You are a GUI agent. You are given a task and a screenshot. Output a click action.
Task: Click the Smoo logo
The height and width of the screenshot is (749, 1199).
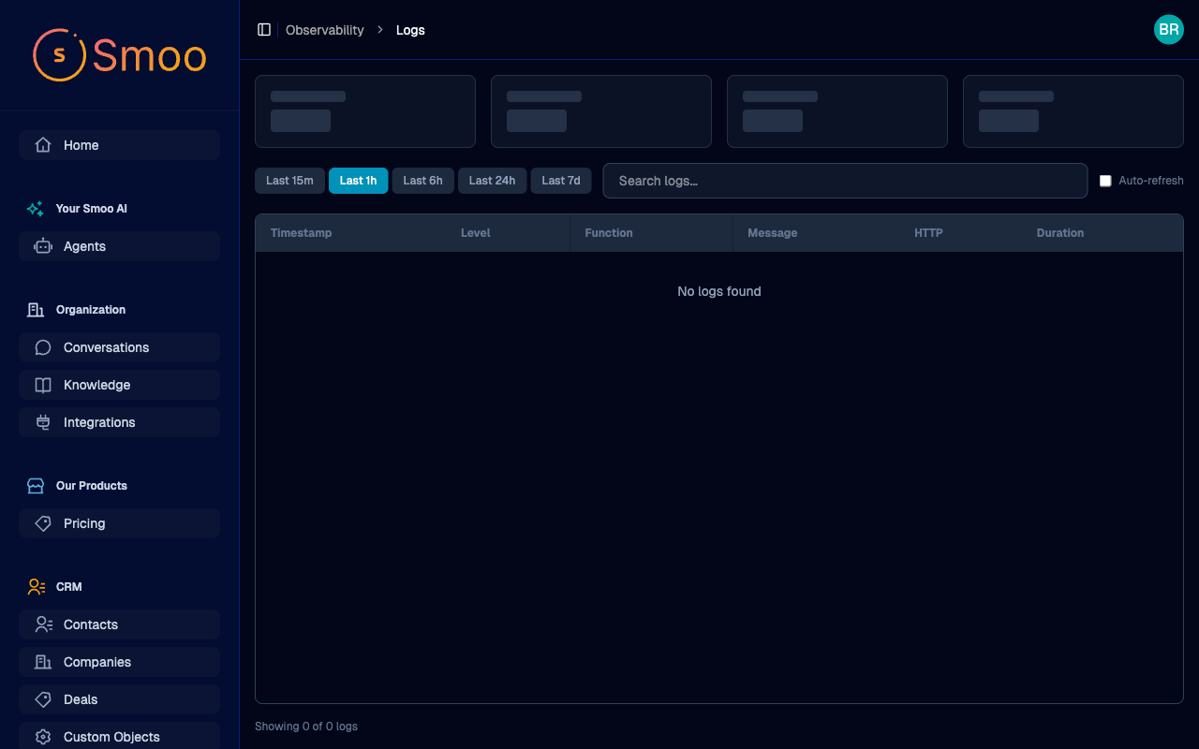click(119, 55)
